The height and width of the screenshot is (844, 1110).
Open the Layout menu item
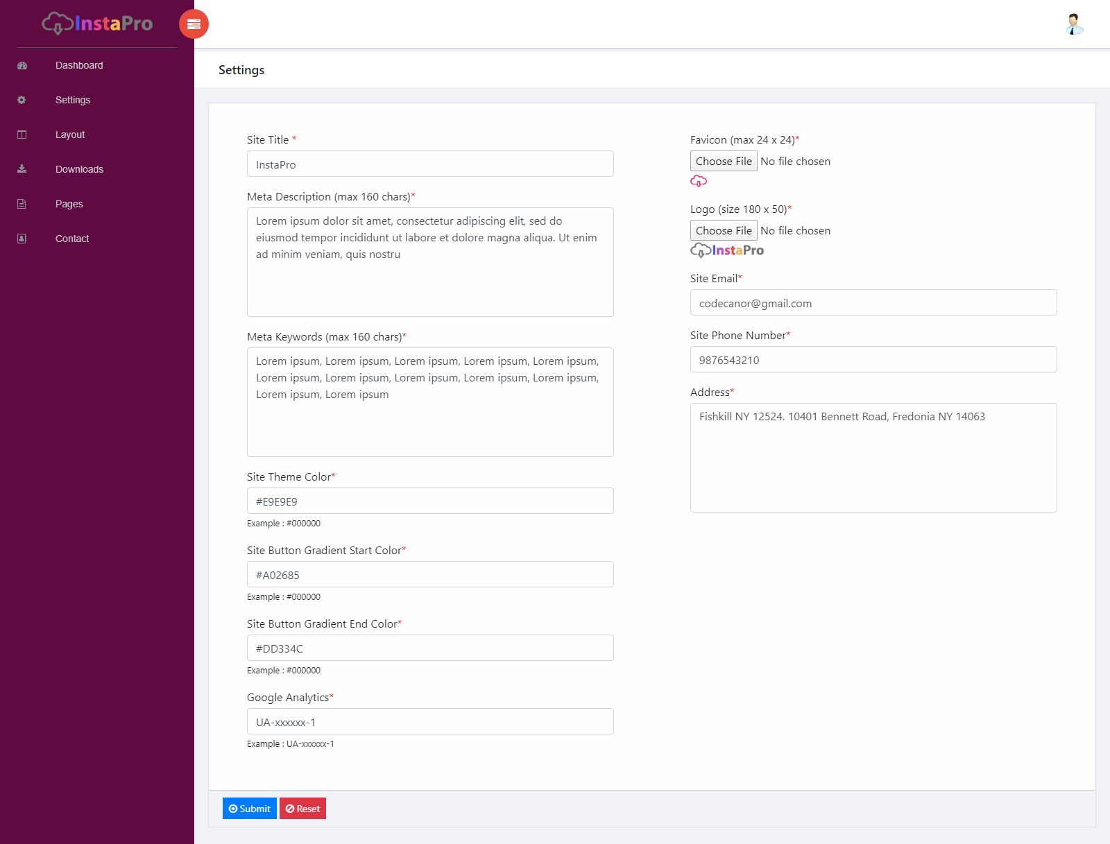coord(70,135)
